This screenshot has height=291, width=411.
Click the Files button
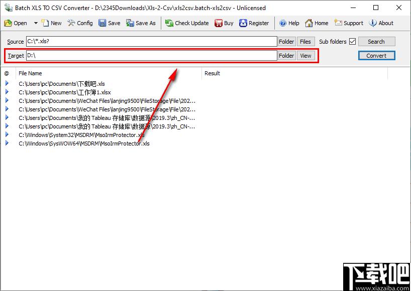point(305,41)
